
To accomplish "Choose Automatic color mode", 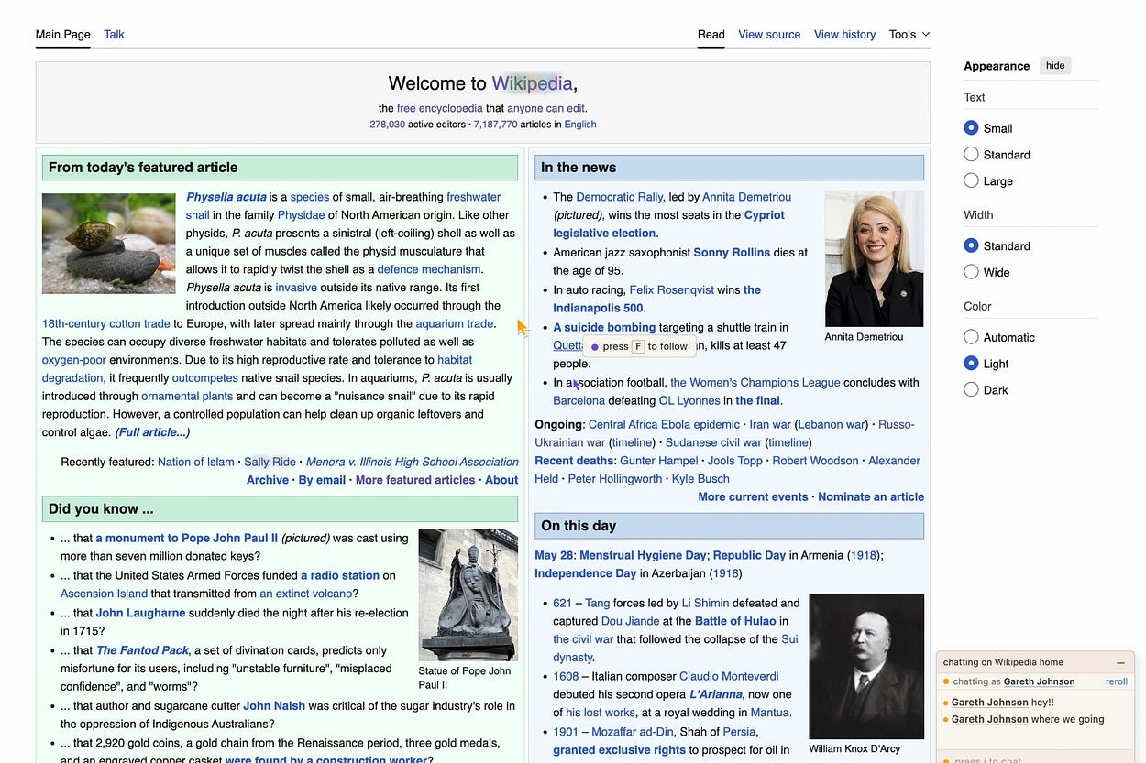I will click(x=971, y=337).
